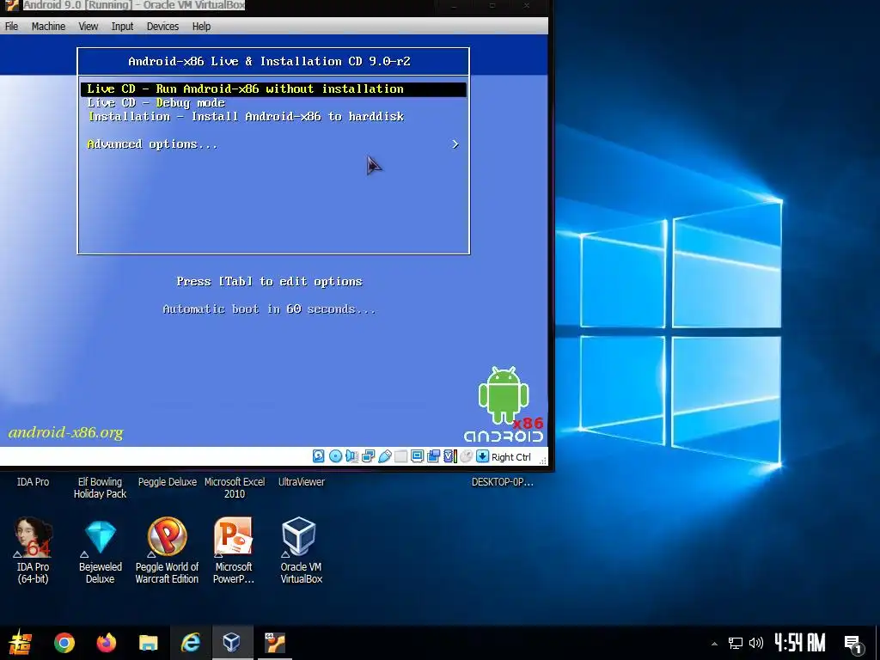This screenshot has height=660, width=880.
Task: Select the 'Peggle Deluxe' desktop label
Action: pyautogui.click(x=168, y=481)
